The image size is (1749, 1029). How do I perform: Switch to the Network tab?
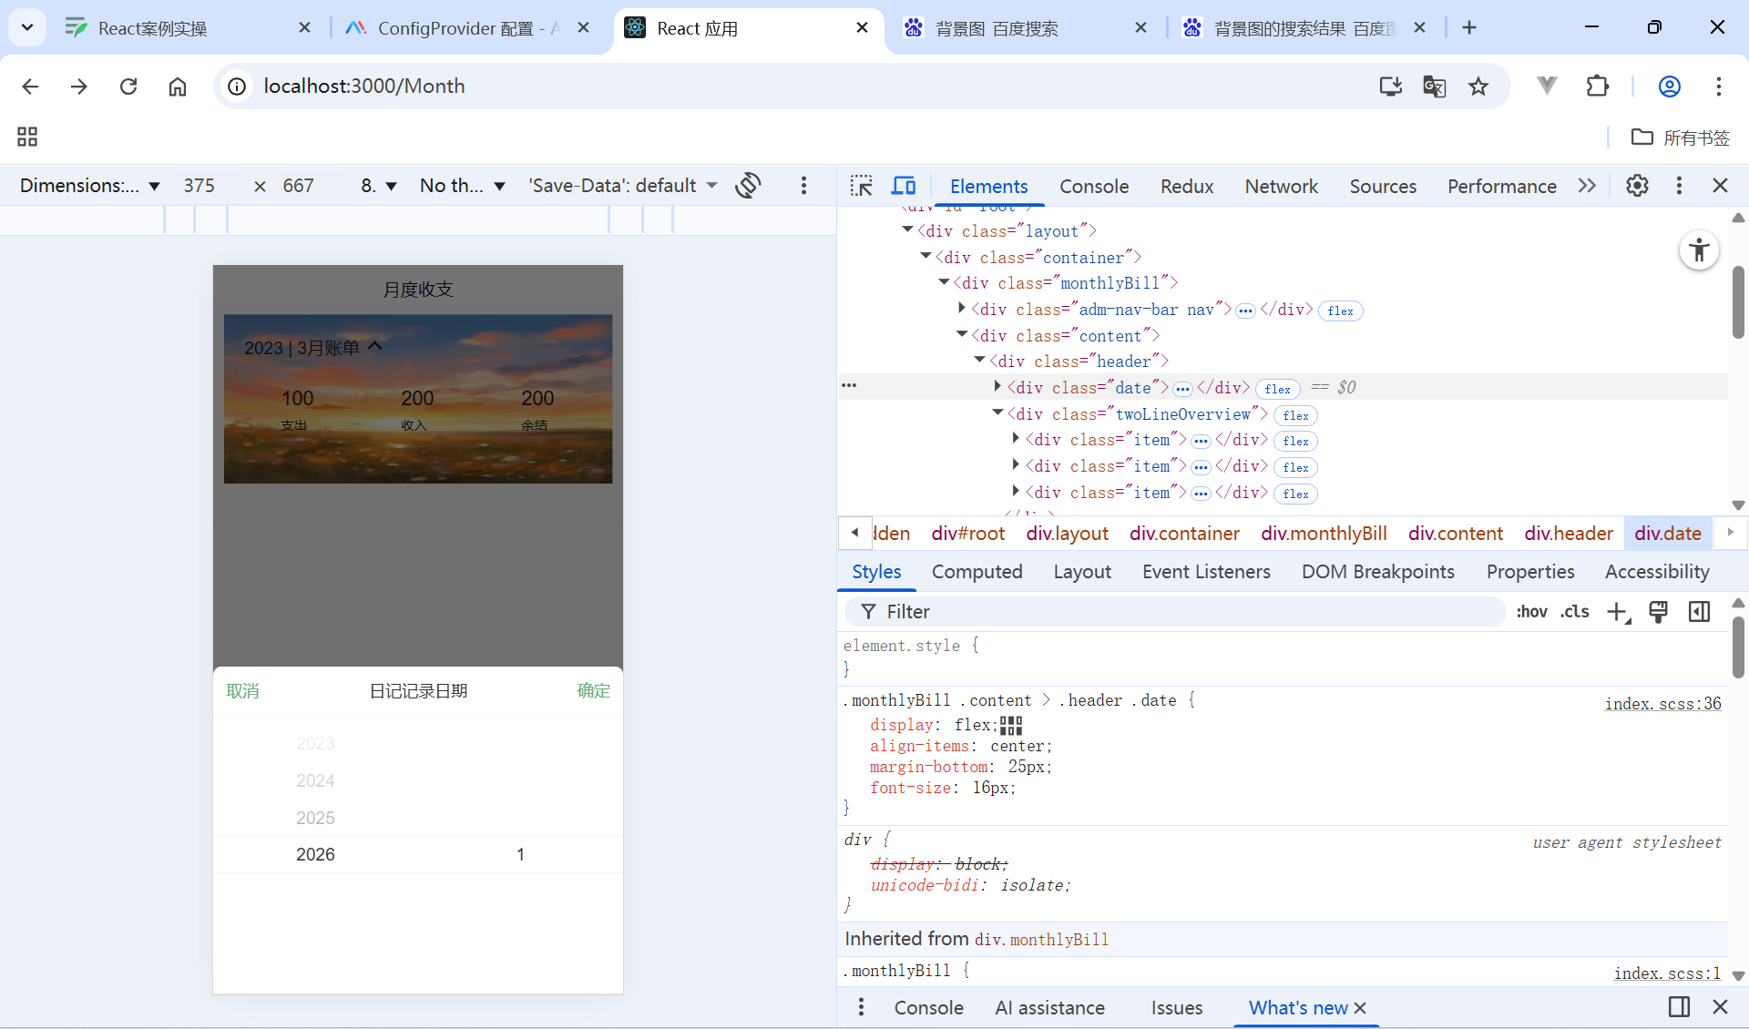click(x=1281, y=186)
